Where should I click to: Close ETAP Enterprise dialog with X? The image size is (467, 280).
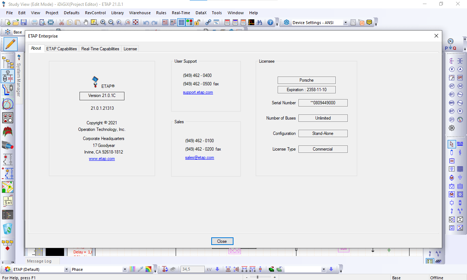(436, 36)
